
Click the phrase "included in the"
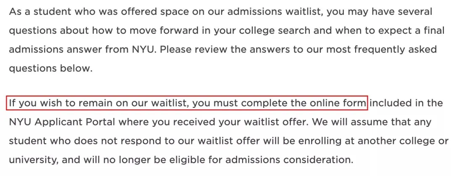coord(406,103)
